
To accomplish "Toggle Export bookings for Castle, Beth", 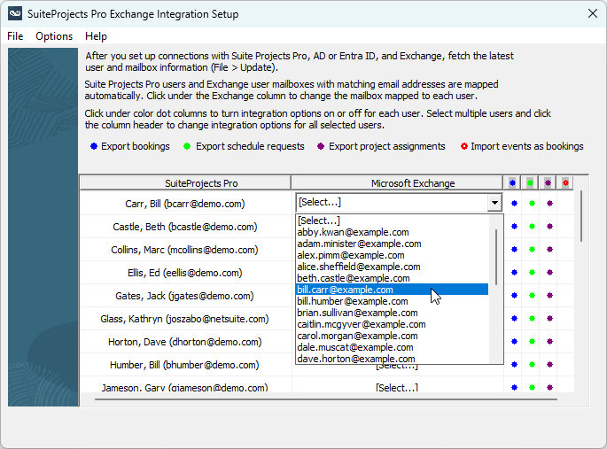I will [514, 226].
